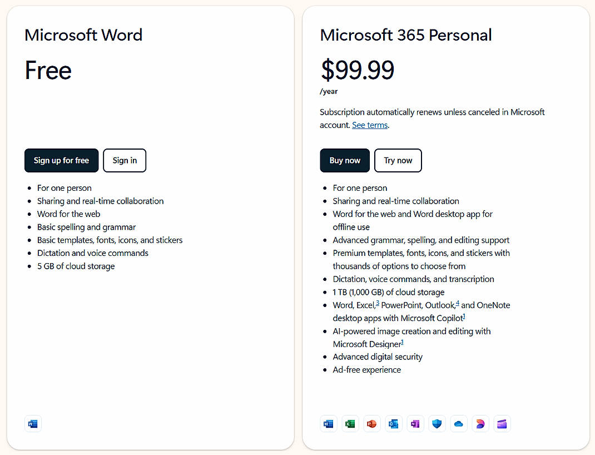Select the Word icon under the Free plan
The image size is (595, 455).
tap(33, 423)
